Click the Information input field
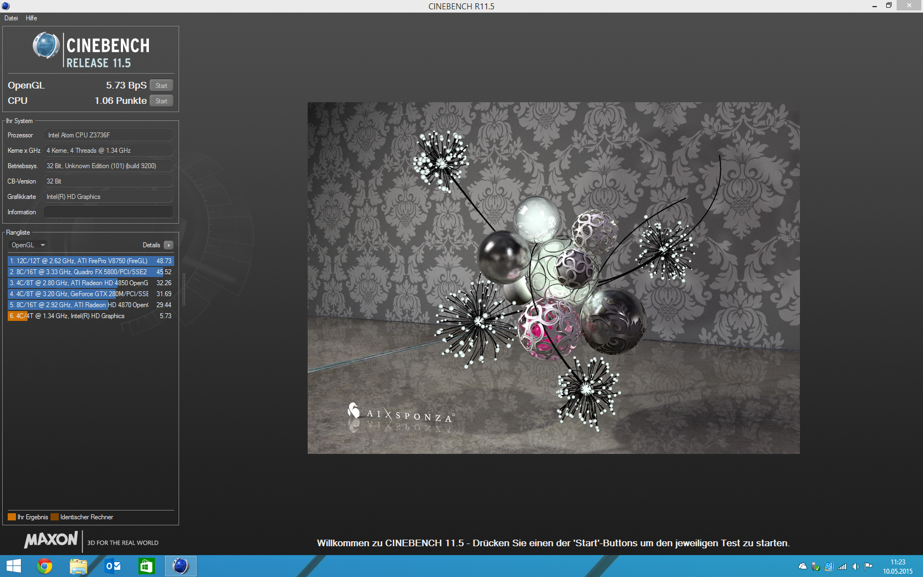Image resolution: width=923 pixels, height=577 pixels. [108, 212]
